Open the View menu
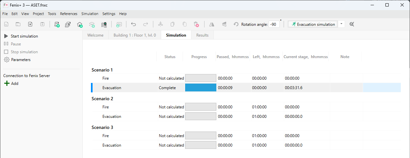Image resolution: width=410 pixels, height=158 pixels. (x=25, y=14)
